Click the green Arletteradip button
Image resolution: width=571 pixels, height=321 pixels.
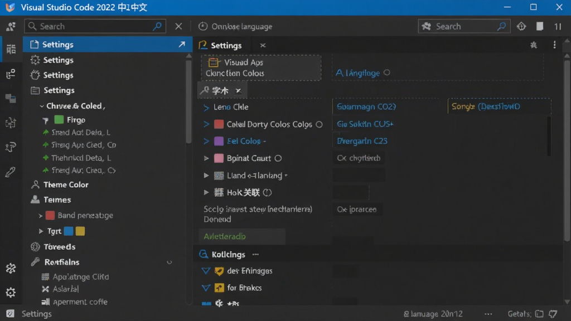[242, 236]
